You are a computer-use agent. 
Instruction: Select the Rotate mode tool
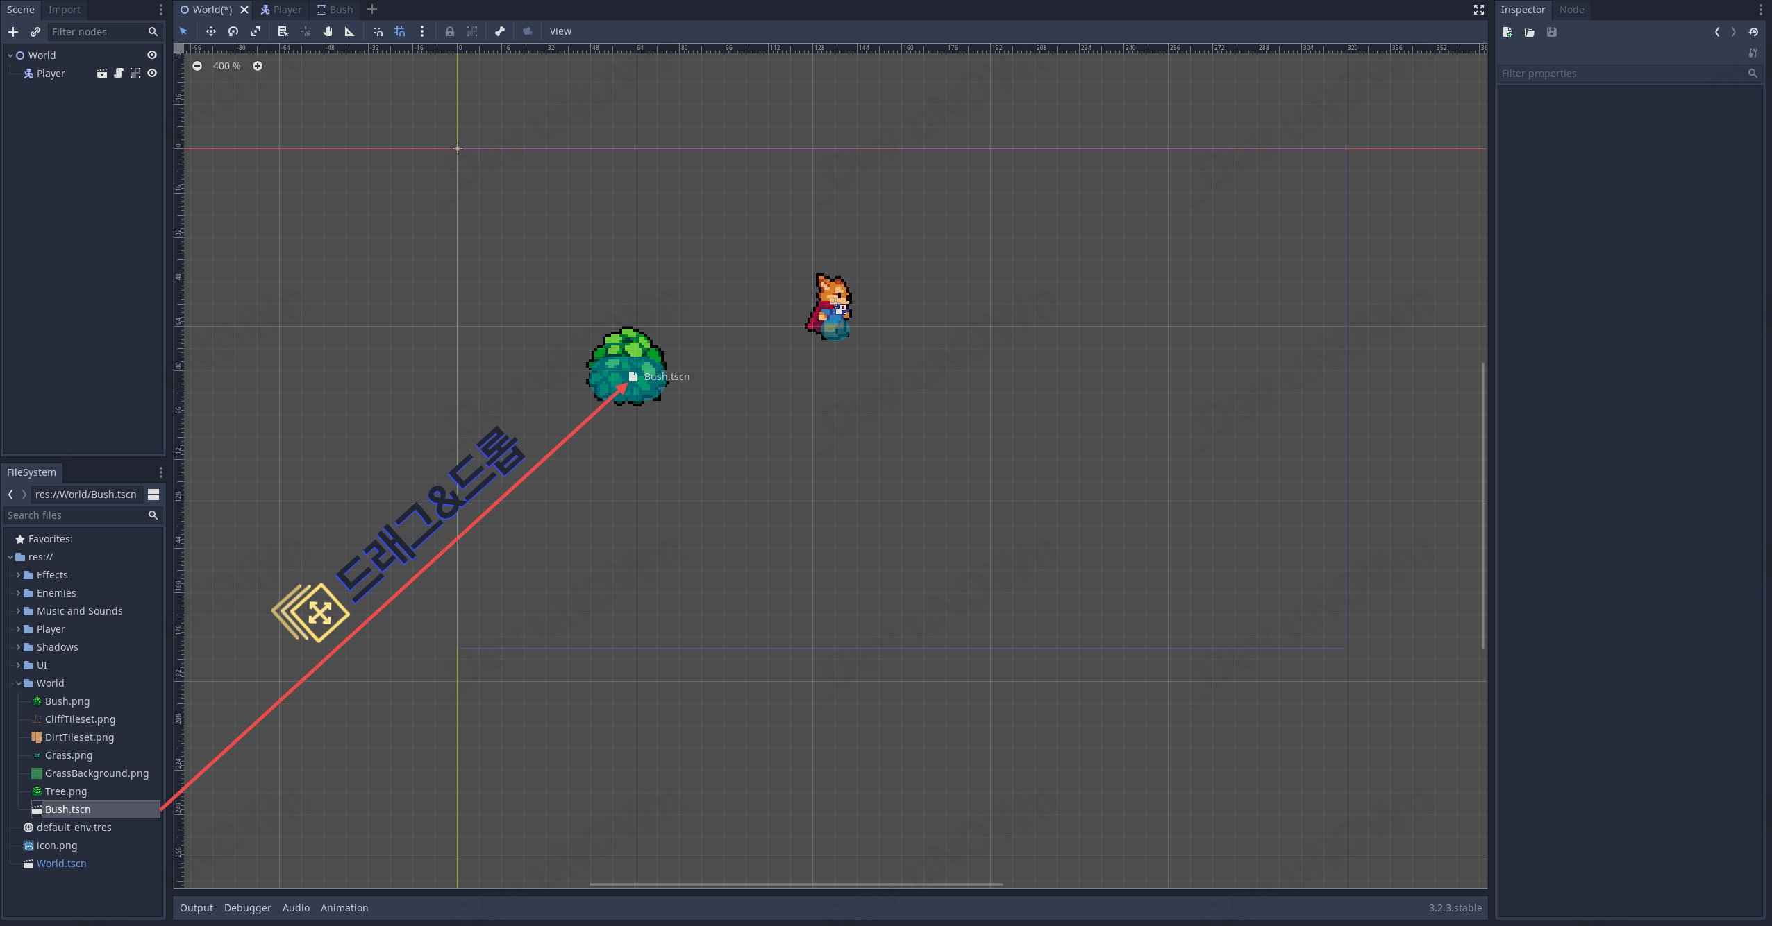233,31
